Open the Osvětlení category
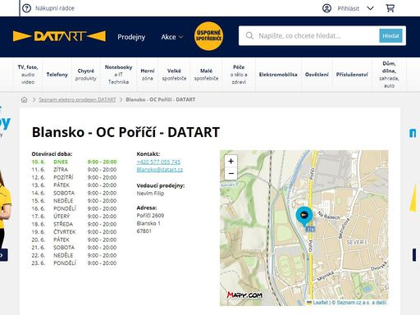Image resolution: width=420 pixels, height=315 pixels. 317,75
